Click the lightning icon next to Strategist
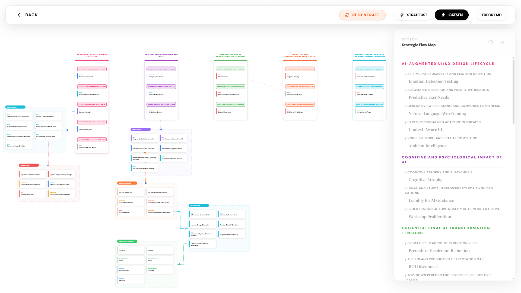 click(402, 15)
